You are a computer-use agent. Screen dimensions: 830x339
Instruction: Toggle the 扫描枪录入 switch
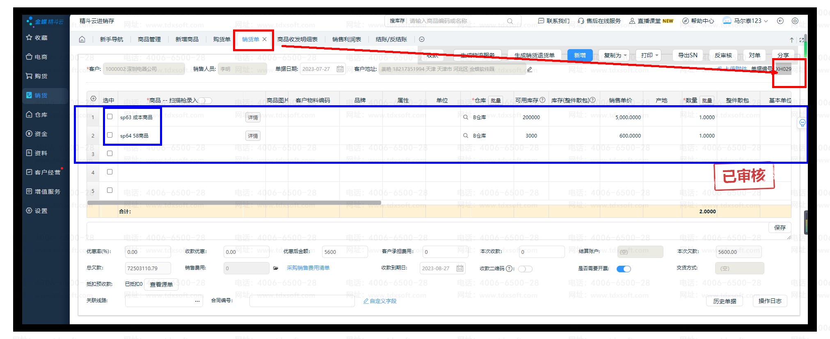point(206,101)
